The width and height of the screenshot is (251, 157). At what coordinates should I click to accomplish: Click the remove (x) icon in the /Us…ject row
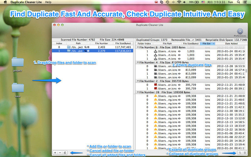(x=88, y=47)
